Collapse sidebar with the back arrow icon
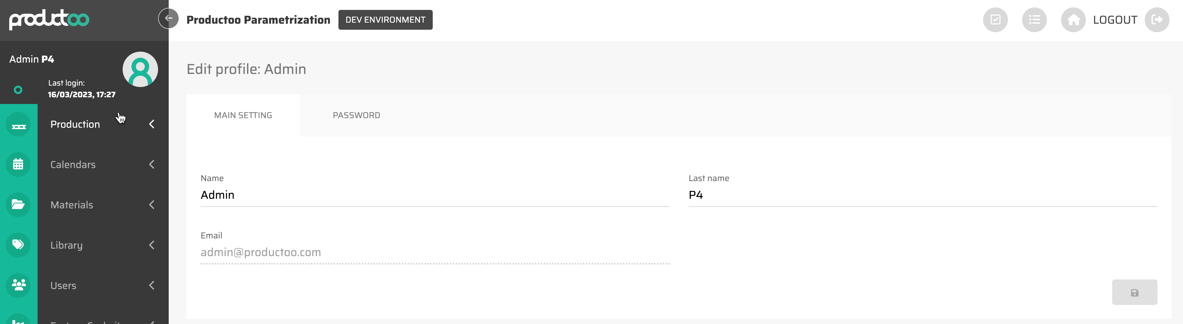 click(169, 19)
